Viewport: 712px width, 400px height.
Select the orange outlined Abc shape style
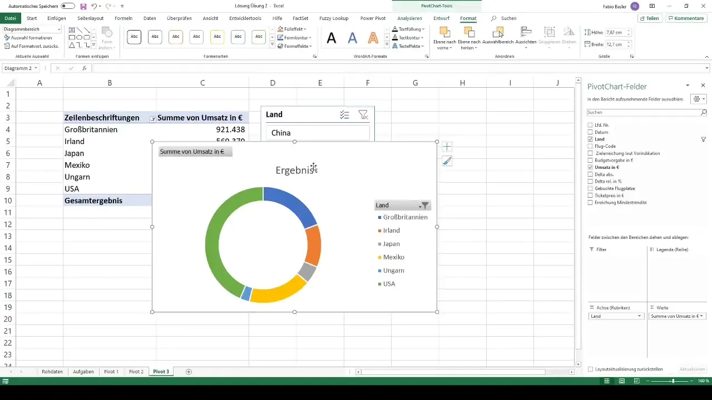click(176, 37)
